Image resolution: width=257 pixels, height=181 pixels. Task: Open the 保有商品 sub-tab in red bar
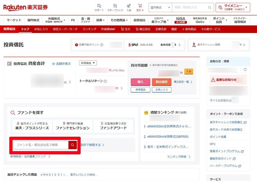[x=189, y=29]
